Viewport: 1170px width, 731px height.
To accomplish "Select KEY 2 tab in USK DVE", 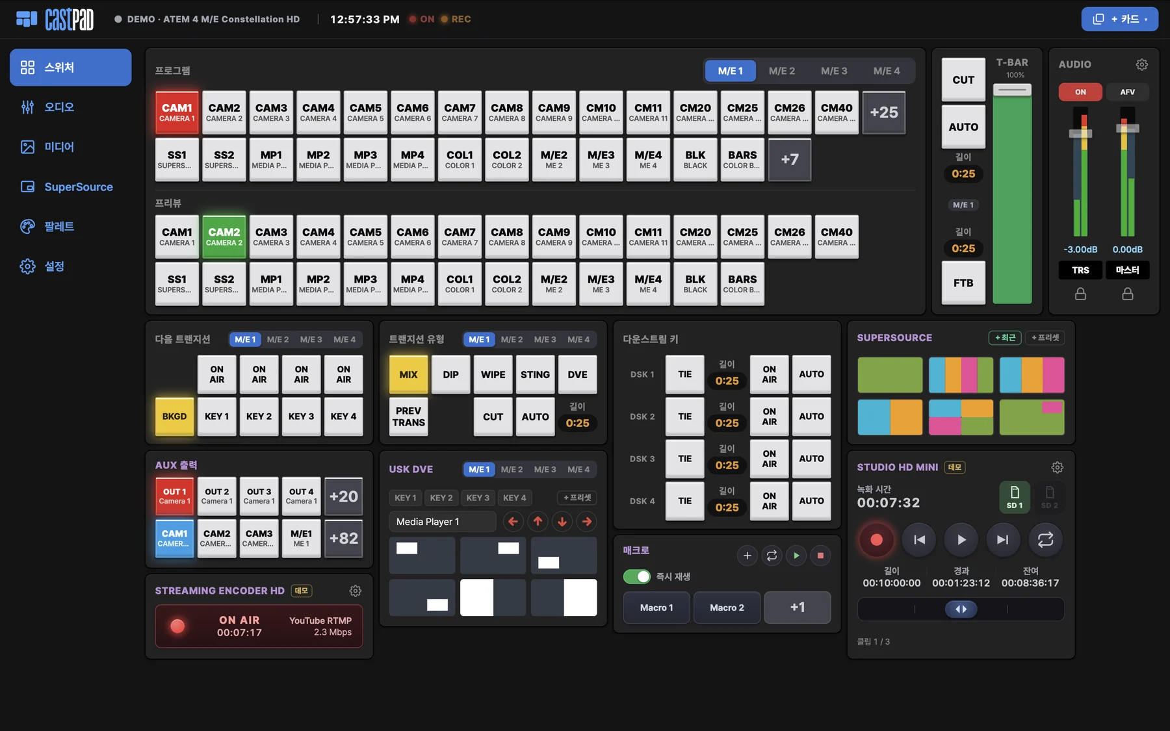I will tap(441, 498).
